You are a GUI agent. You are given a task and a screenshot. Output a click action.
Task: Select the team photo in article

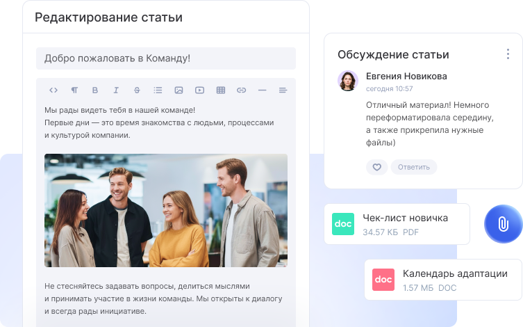[x=166, y=210]
